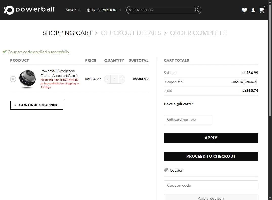Open the wishlist heart icon

pos(244,10)
